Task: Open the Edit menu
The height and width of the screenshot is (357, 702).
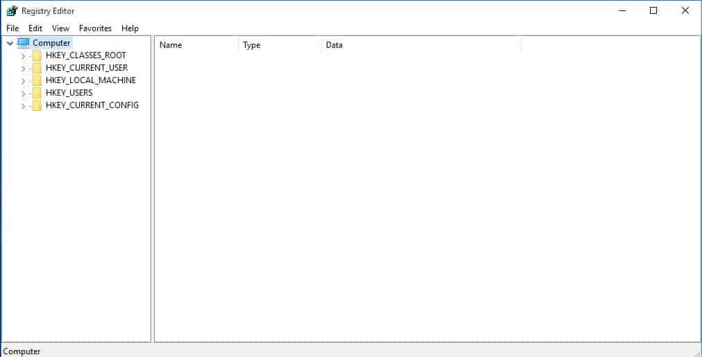Action: tap(35, 28)
